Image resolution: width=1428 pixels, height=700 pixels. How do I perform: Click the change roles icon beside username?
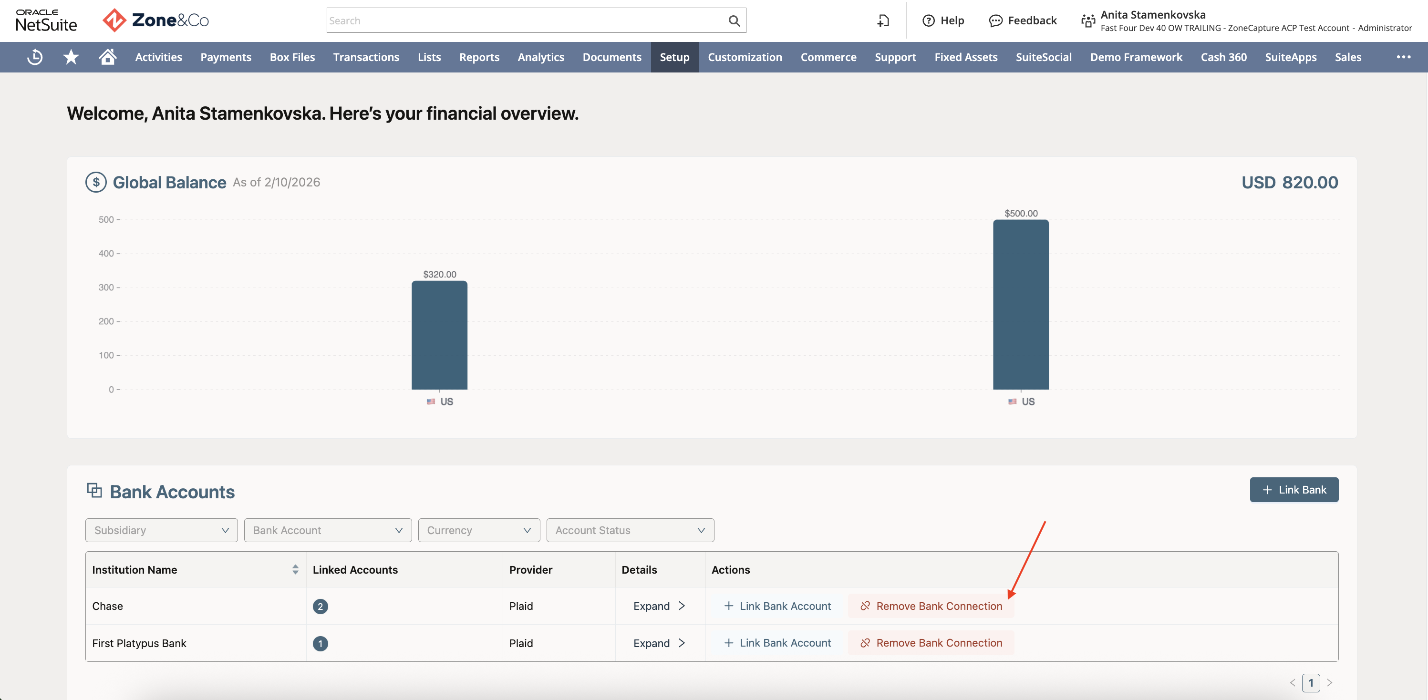(1088, 21)
